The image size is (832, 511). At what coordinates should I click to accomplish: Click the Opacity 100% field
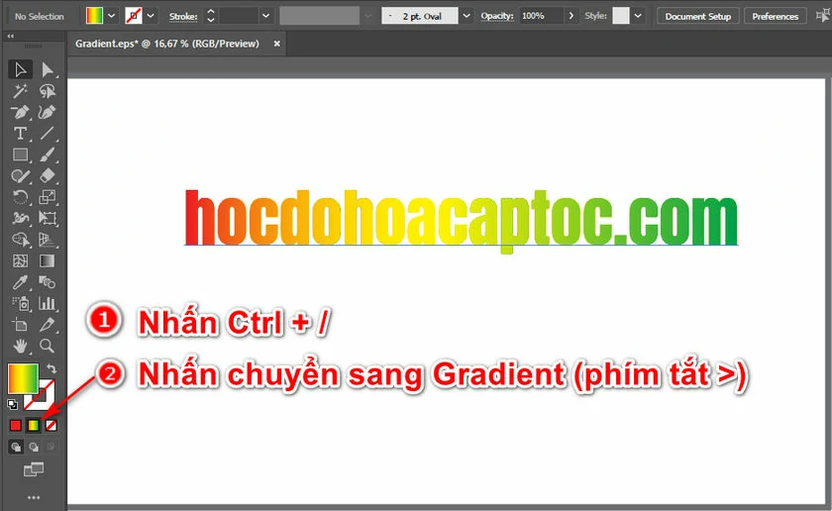tap(540, 16)
